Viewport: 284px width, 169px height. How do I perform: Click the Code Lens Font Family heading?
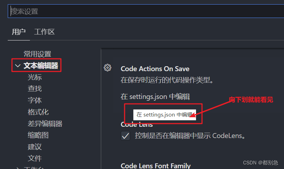click(156, 165)
